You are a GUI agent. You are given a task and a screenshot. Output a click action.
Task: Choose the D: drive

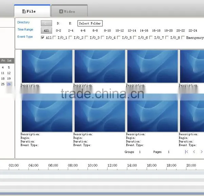pos(58,23)
